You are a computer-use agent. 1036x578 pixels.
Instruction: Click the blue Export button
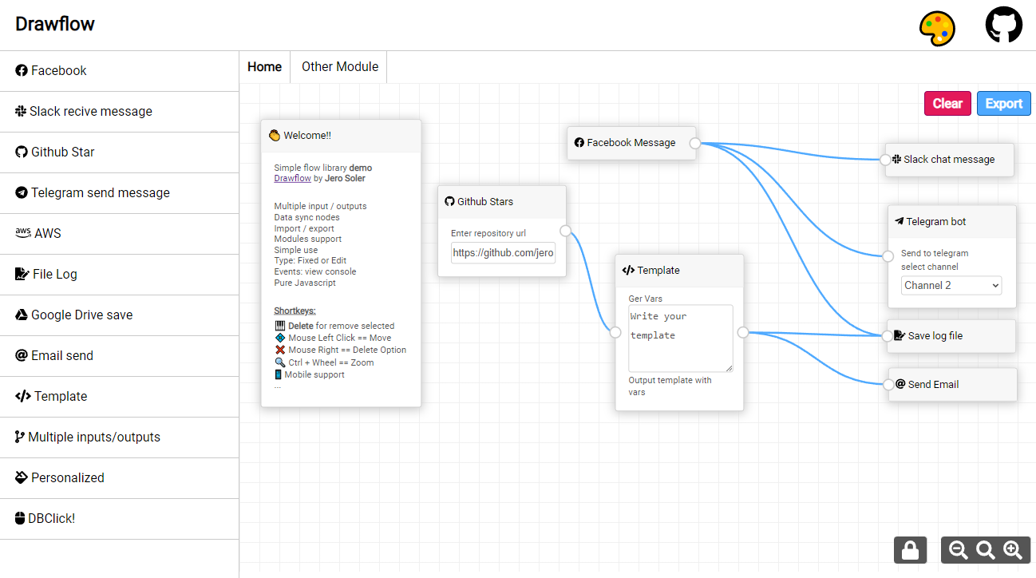(1003, 103)
